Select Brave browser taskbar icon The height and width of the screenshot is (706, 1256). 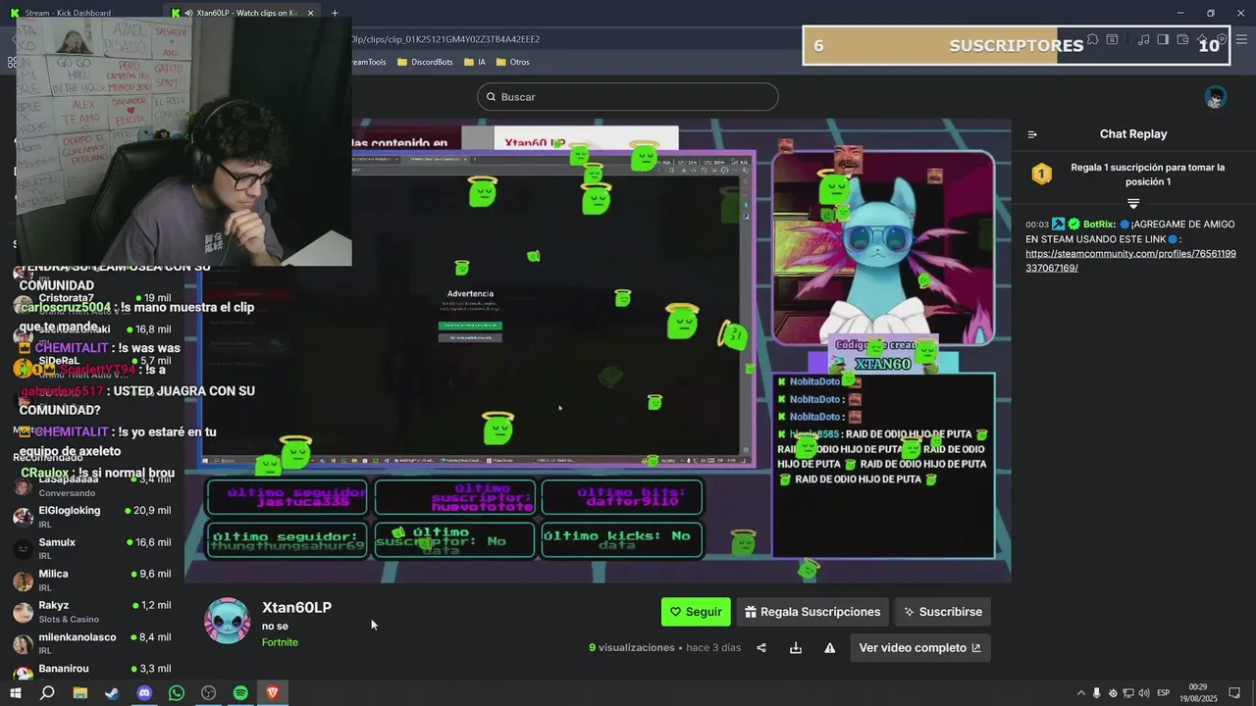click(273, 693)
